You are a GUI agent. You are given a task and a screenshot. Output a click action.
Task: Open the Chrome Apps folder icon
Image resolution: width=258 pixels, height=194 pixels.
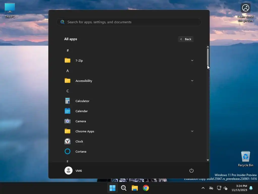click(68, 131)
